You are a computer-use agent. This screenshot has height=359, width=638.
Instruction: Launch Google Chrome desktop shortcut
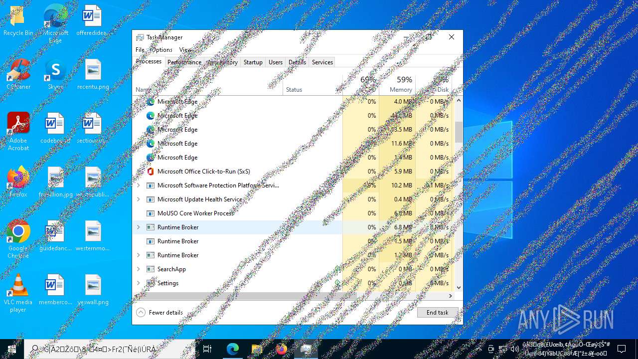18,239
